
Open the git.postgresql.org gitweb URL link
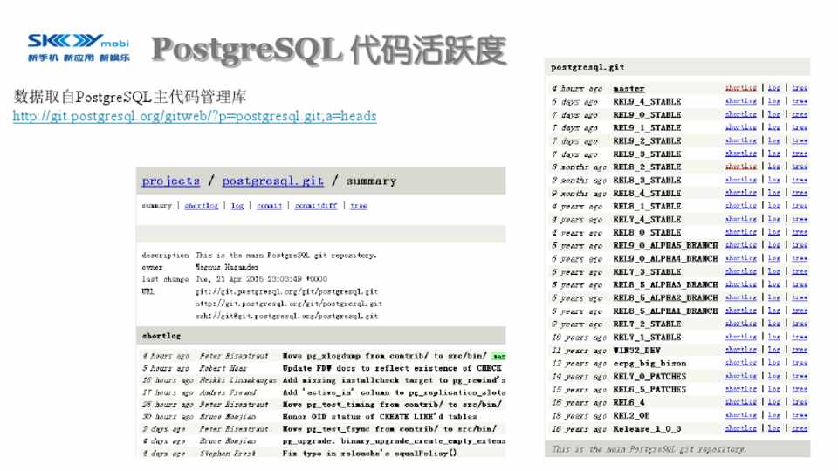tap(194, 116)
